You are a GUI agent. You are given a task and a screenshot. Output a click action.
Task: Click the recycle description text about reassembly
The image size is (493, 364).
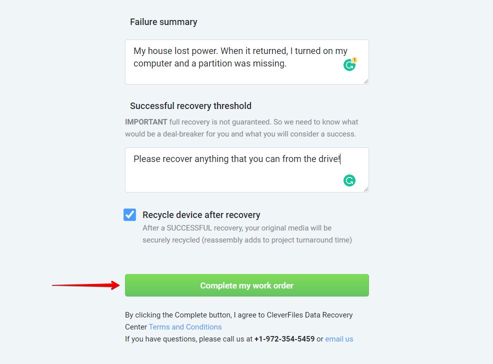[x=247, y=234]
